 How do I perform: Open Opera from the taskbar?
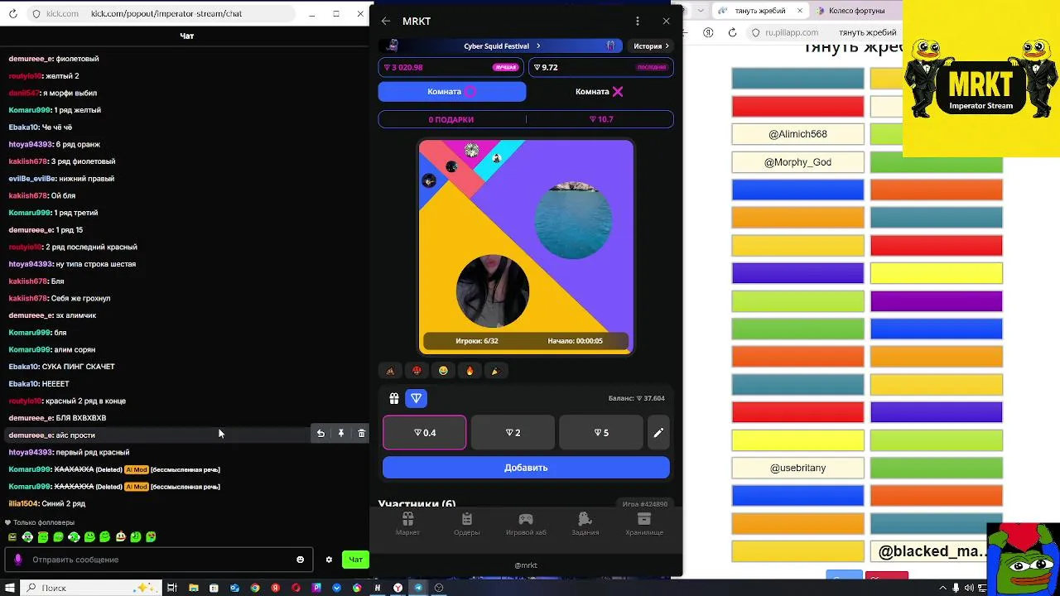[296, 588]
